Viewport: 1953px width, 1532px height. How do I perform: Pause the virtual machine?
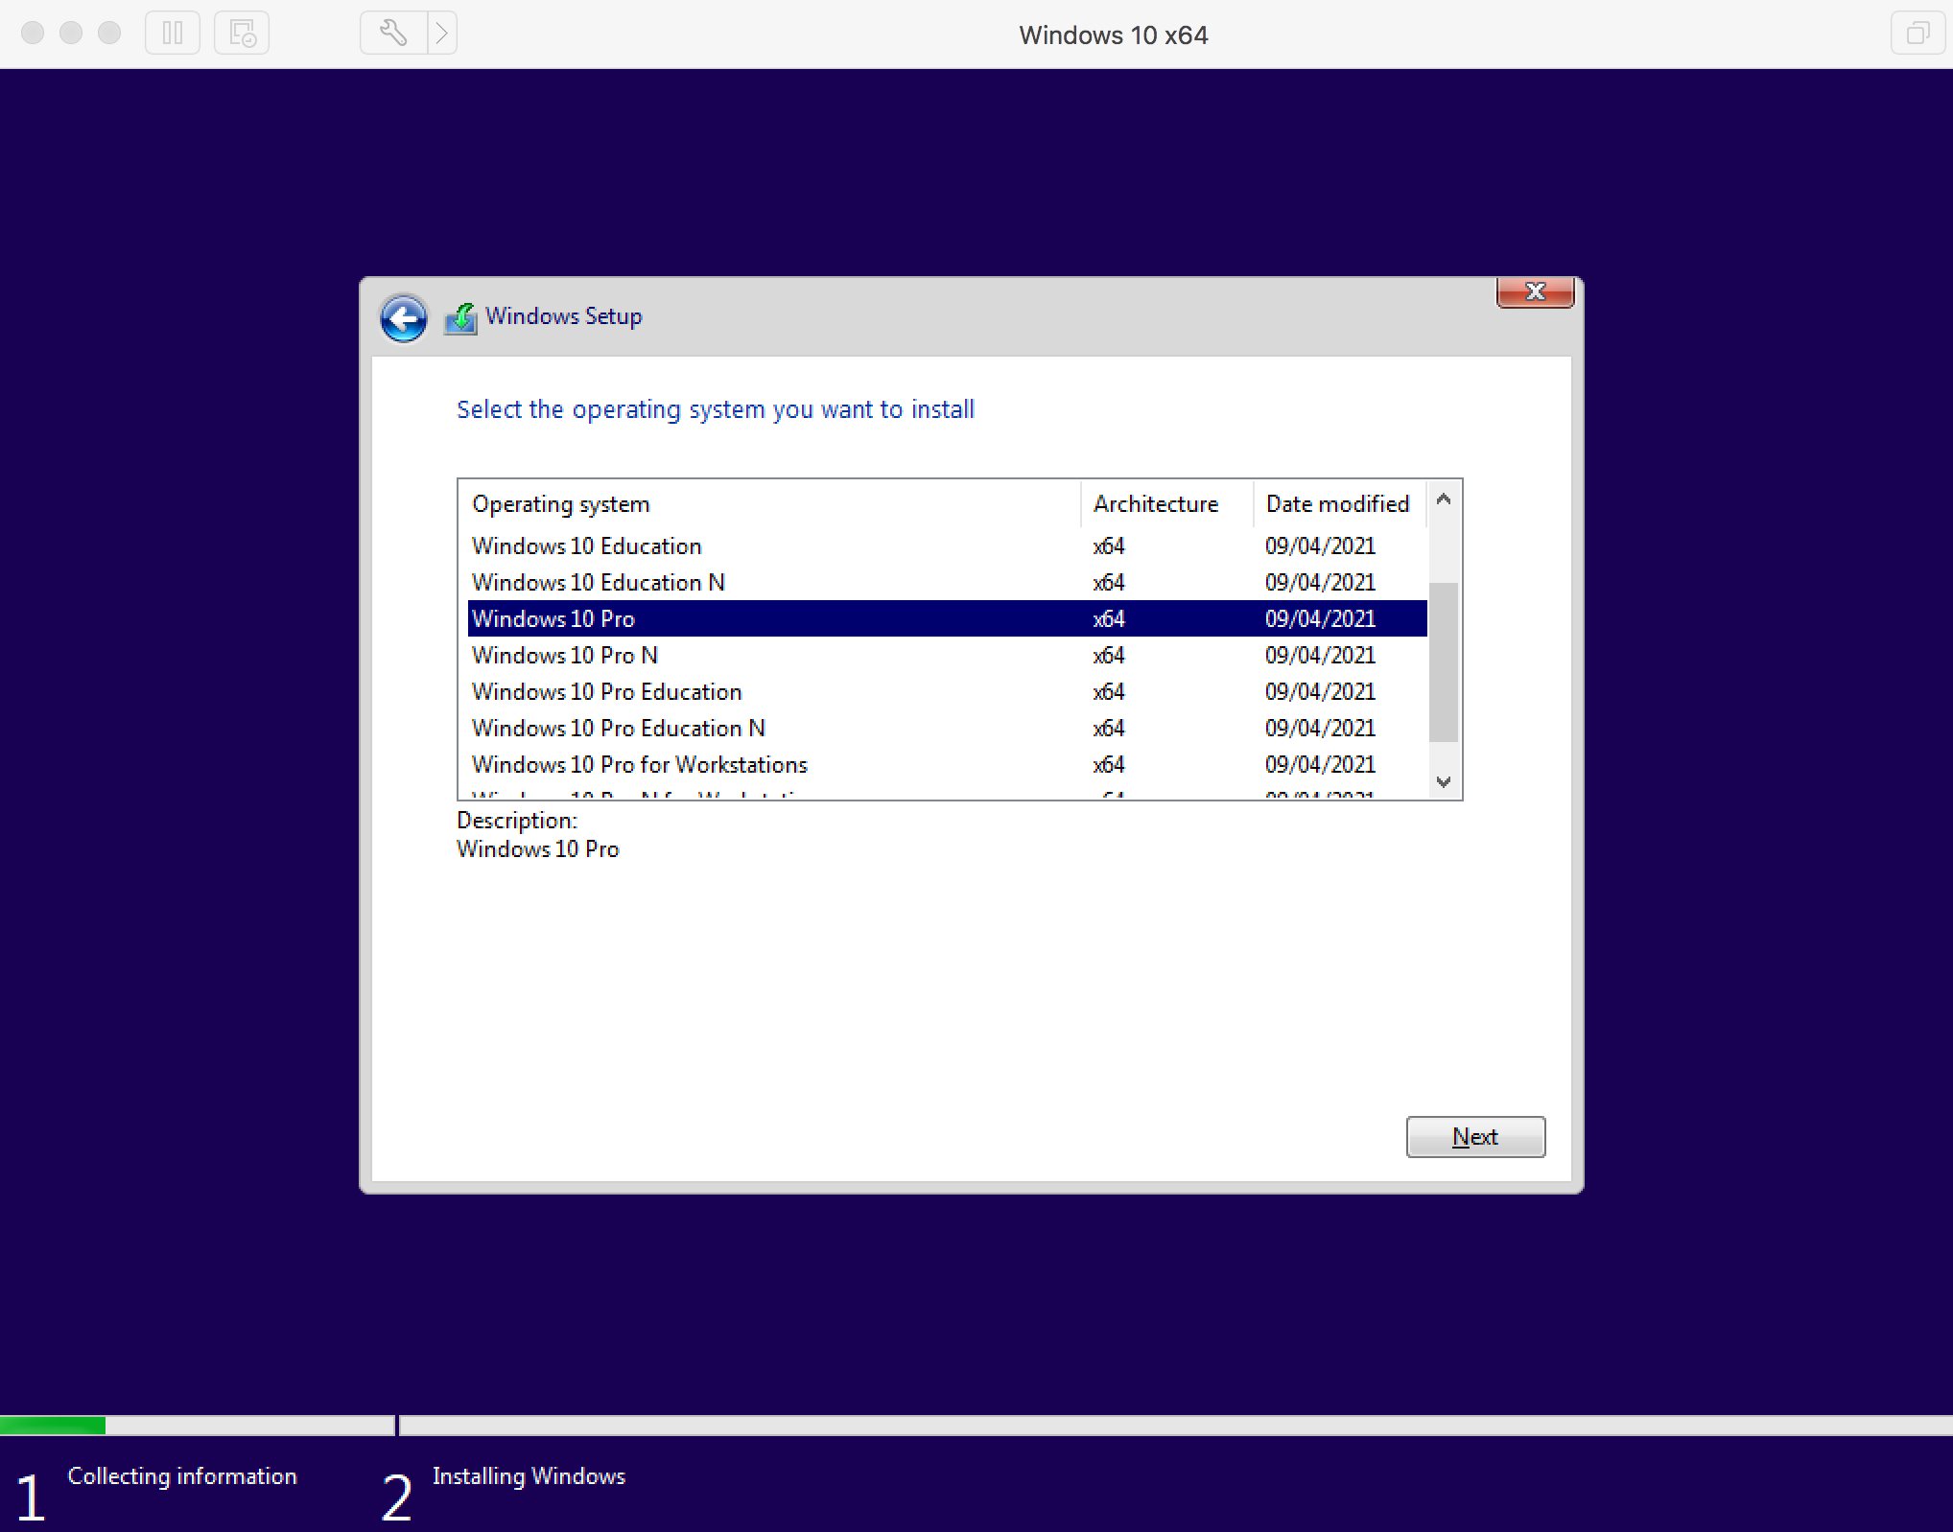173,34
